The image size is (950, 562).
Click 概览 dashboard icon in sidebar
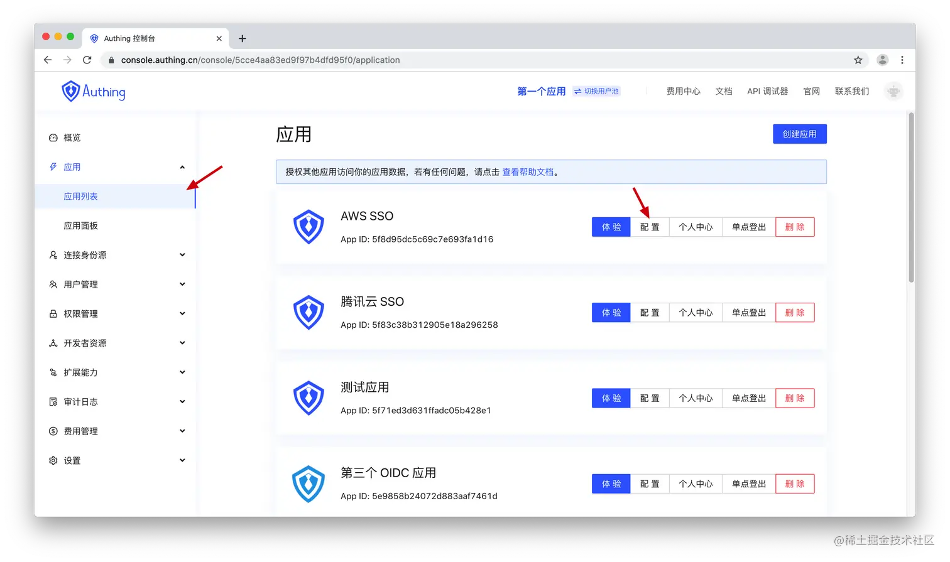point(53,138)
